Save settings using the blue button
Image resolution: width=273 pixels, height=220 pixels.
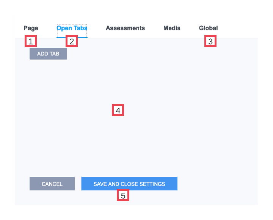click(129, 184)
